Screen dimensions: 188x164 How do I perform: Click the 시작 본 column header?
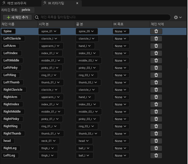pyautogui.click(x=57, y=24)
